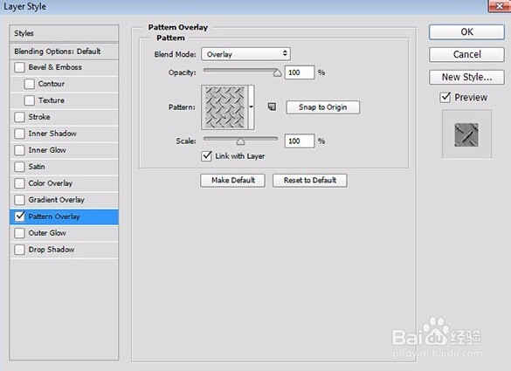Select the Contour sub-item label
The image size is (511, 371).
[52, 84]
